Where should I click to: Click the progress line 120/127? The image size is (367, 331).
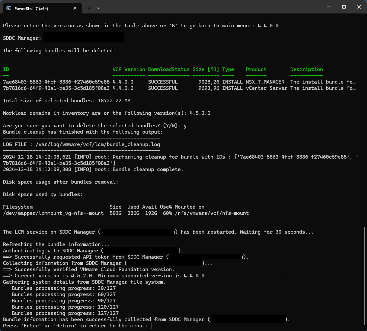[65, 307]
